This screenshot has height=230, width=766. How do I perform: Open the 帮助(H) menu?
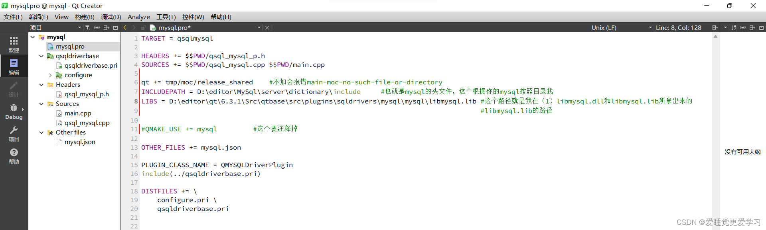tap(221, 17)
